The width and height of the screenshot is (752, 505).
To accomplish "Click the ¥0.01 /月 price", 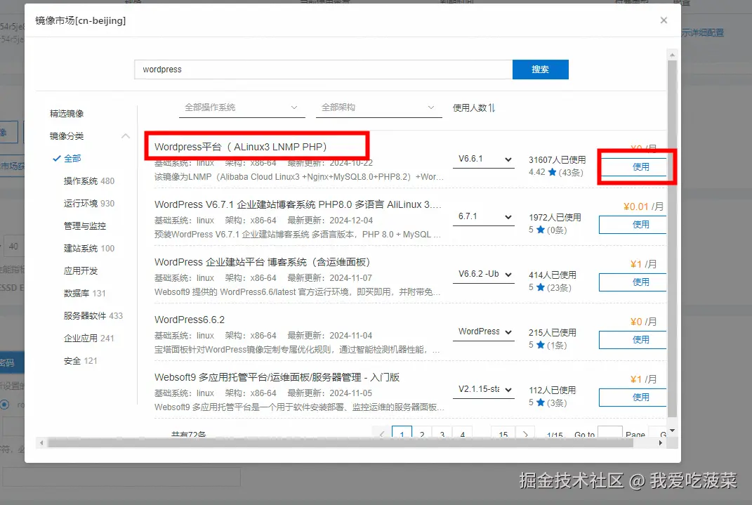I will 644,206.
